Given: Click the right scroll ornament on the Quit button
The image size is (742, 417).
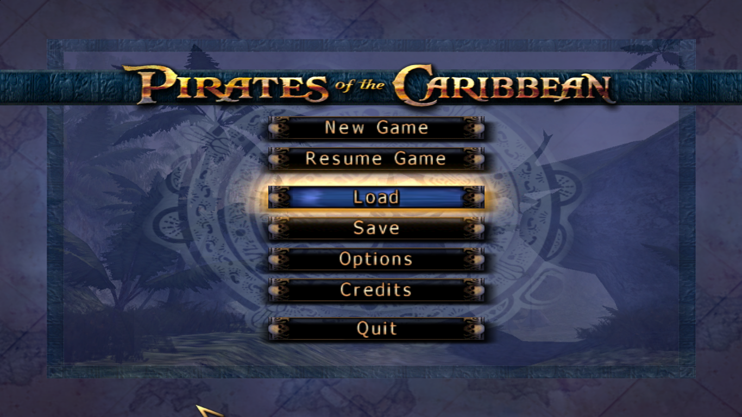Looking at the screenshot, I should tap(474, 328).
